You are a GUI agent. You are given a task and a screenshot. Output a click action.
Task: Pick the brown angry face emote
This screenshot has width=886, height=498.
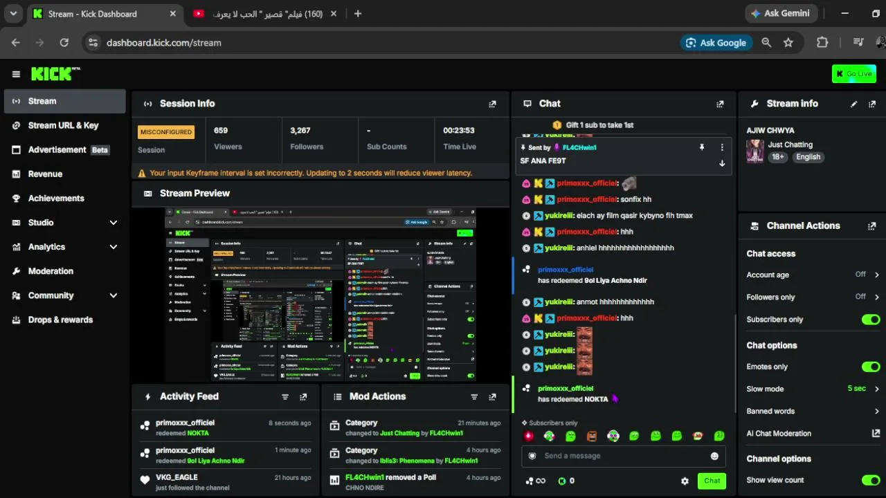(592, 436)
